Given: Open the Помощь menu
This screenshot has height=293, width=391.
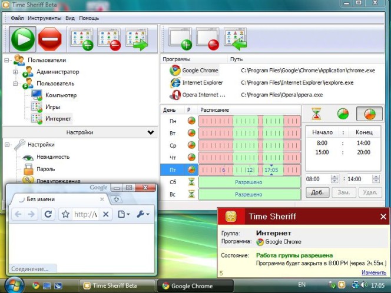Looking at the screenshot, I should click(89, 18).
